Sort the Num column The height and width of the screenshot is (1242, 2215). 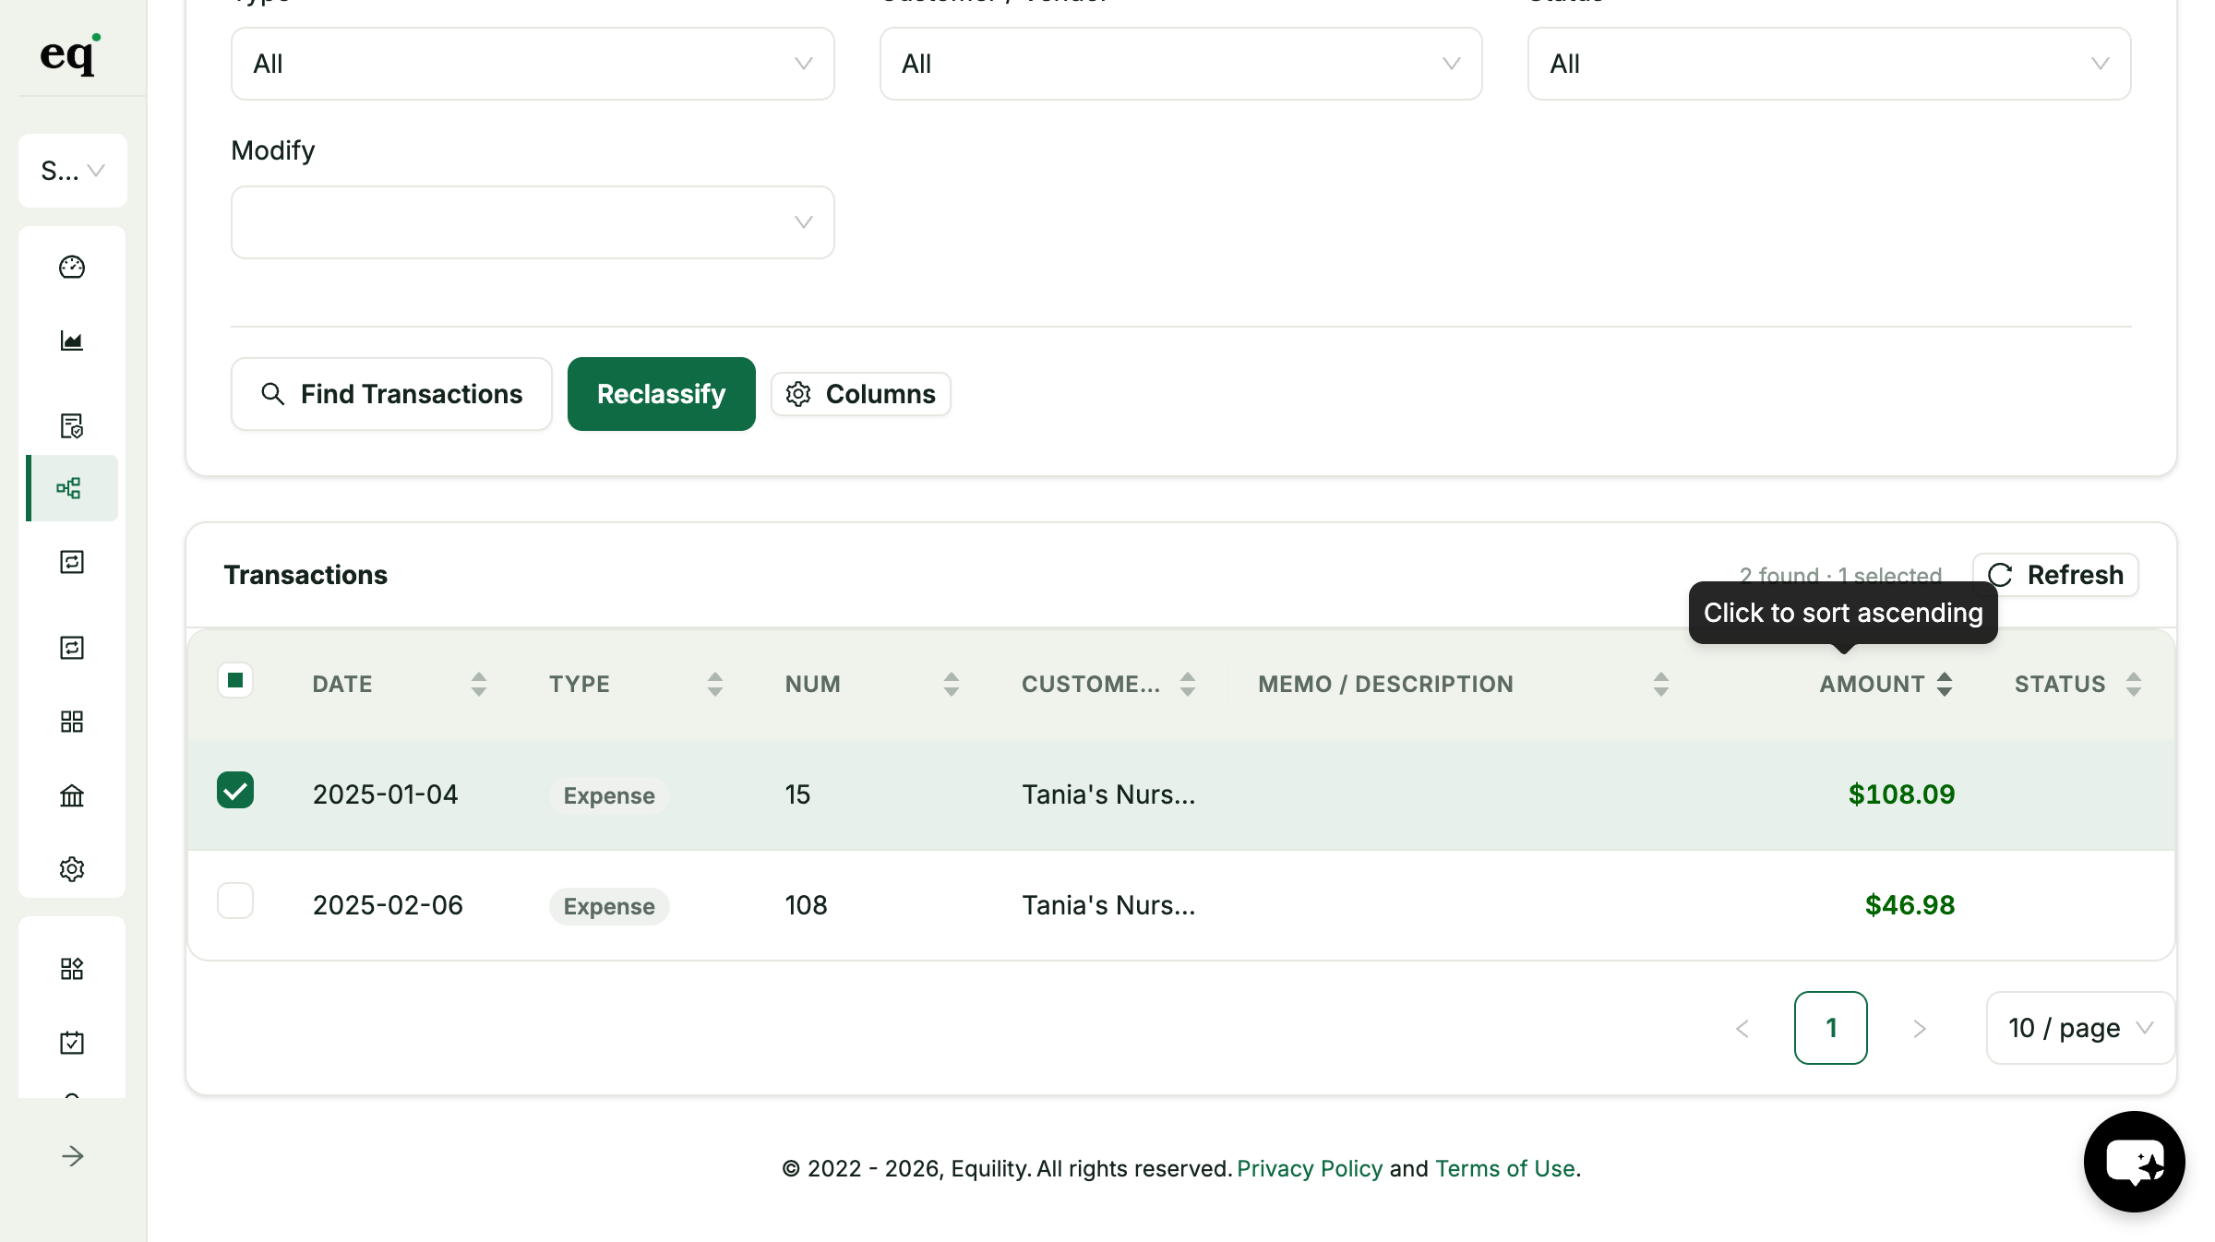(x=952, y=684)
